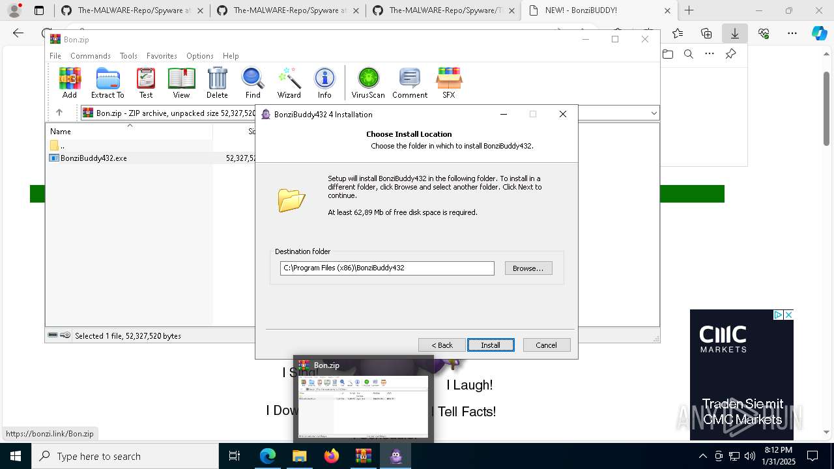Add archive Comment icon
The height and width of the screenshot is (469, 834).
pyautogui.click(x=410, y=83)
